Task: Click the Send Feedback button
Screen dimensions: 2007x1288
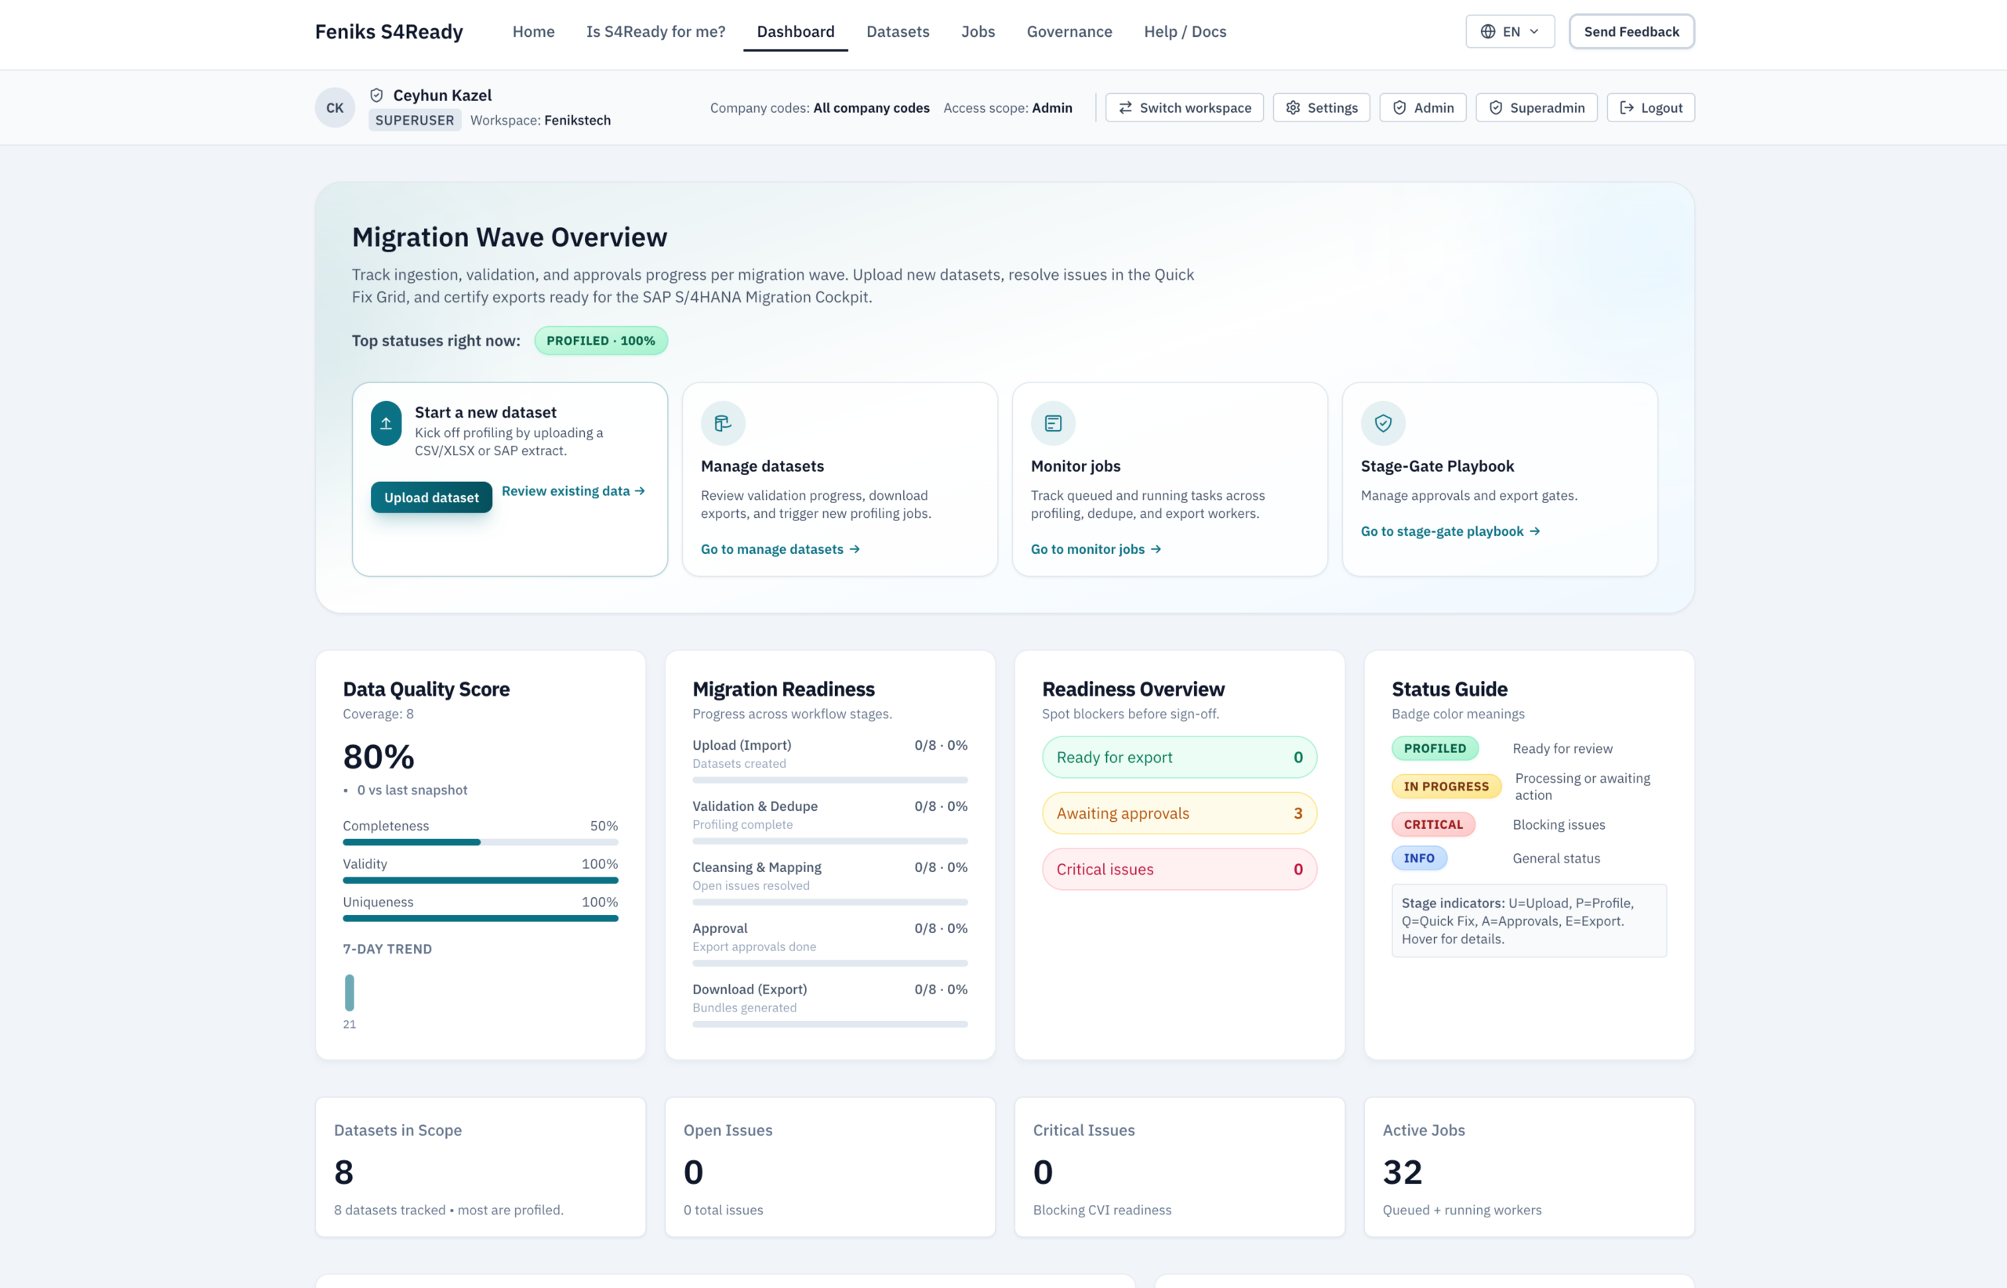Action: pos(1631,32)
